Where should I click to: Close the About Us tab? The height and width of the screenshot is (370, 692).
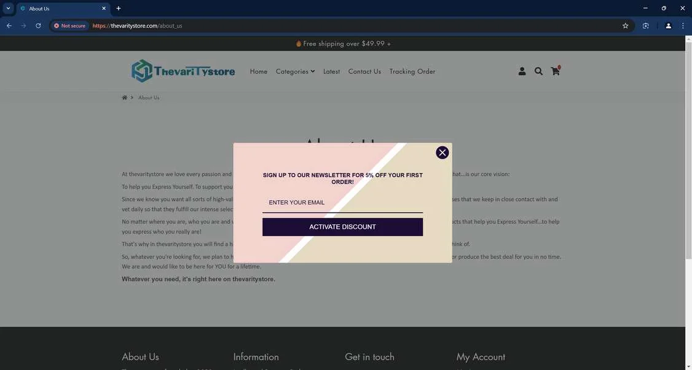point(104,9)
